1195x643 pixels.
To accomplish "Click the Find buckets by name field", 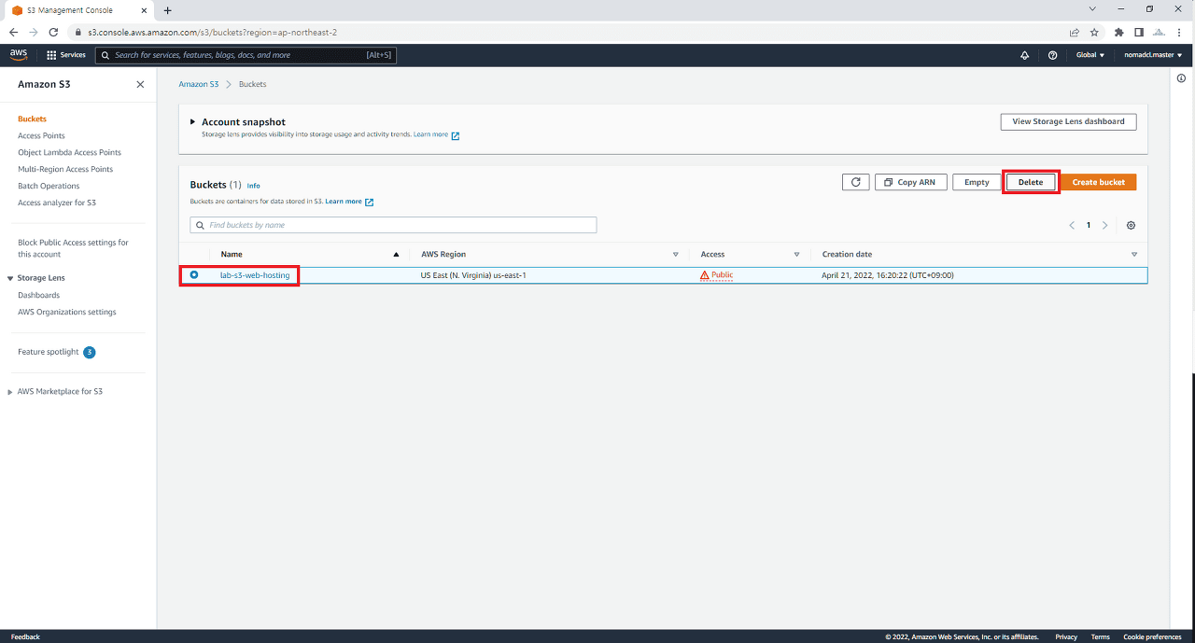I will click(x=393, y=225).
